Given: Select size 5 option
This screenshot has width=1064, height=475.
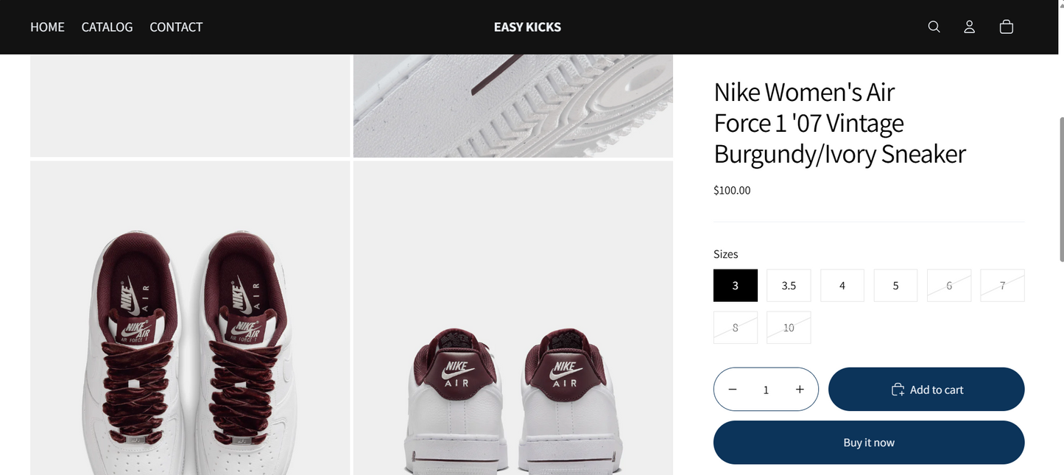Looking at the screenshot, I should (895, 286).
